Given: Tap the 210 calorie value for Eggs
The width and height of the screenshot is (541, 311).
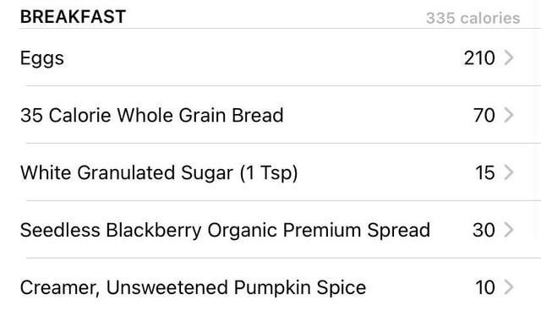Looking at the screenshot, I should [x=479, y=58].
